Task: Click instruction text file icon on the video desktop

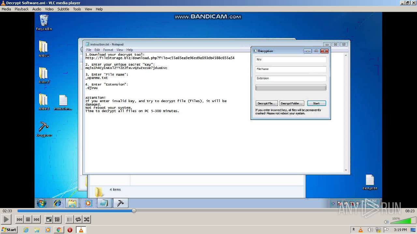Action: tap(63, 102)
